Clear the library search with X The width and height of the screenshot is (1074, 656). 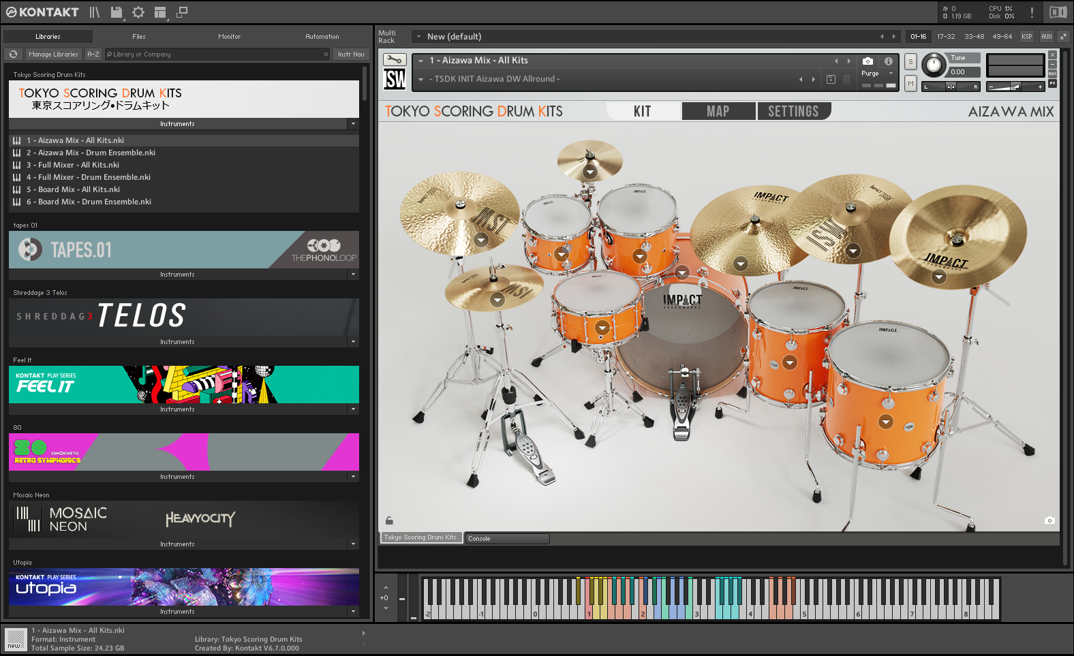click(326, 54)
